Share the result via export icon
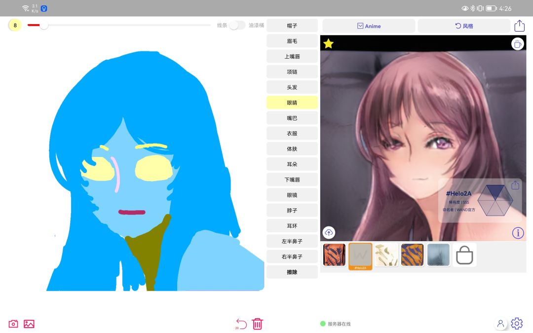The width and height of the screenshot is (533, 333). 519,26
